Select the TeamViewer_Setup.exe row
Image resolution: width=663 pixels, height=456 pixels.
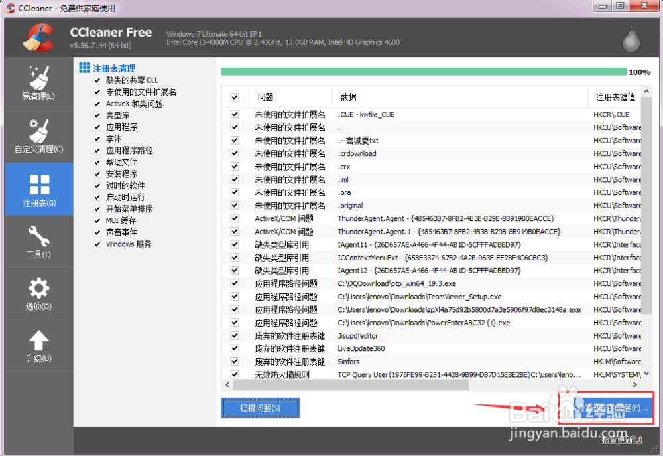coord(432,297)
